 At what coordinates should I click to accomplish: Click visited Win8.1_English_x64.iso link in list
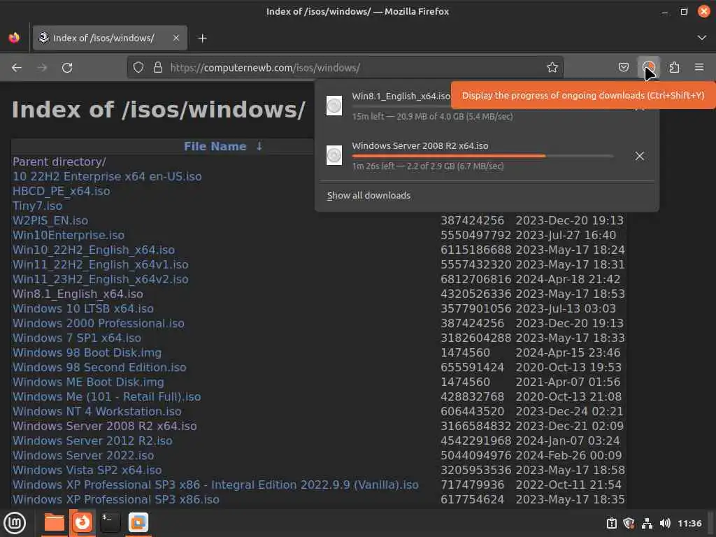pyautogui.click(x=78, y=294)
